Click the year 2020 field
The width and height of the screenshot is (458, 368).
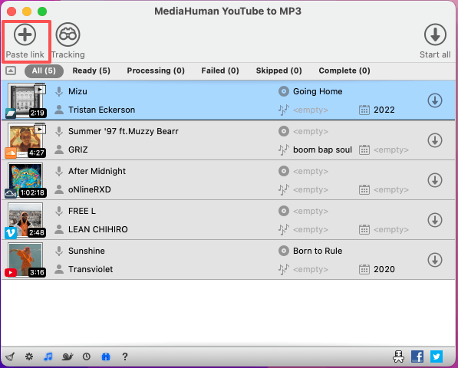(x=384, y=269)
